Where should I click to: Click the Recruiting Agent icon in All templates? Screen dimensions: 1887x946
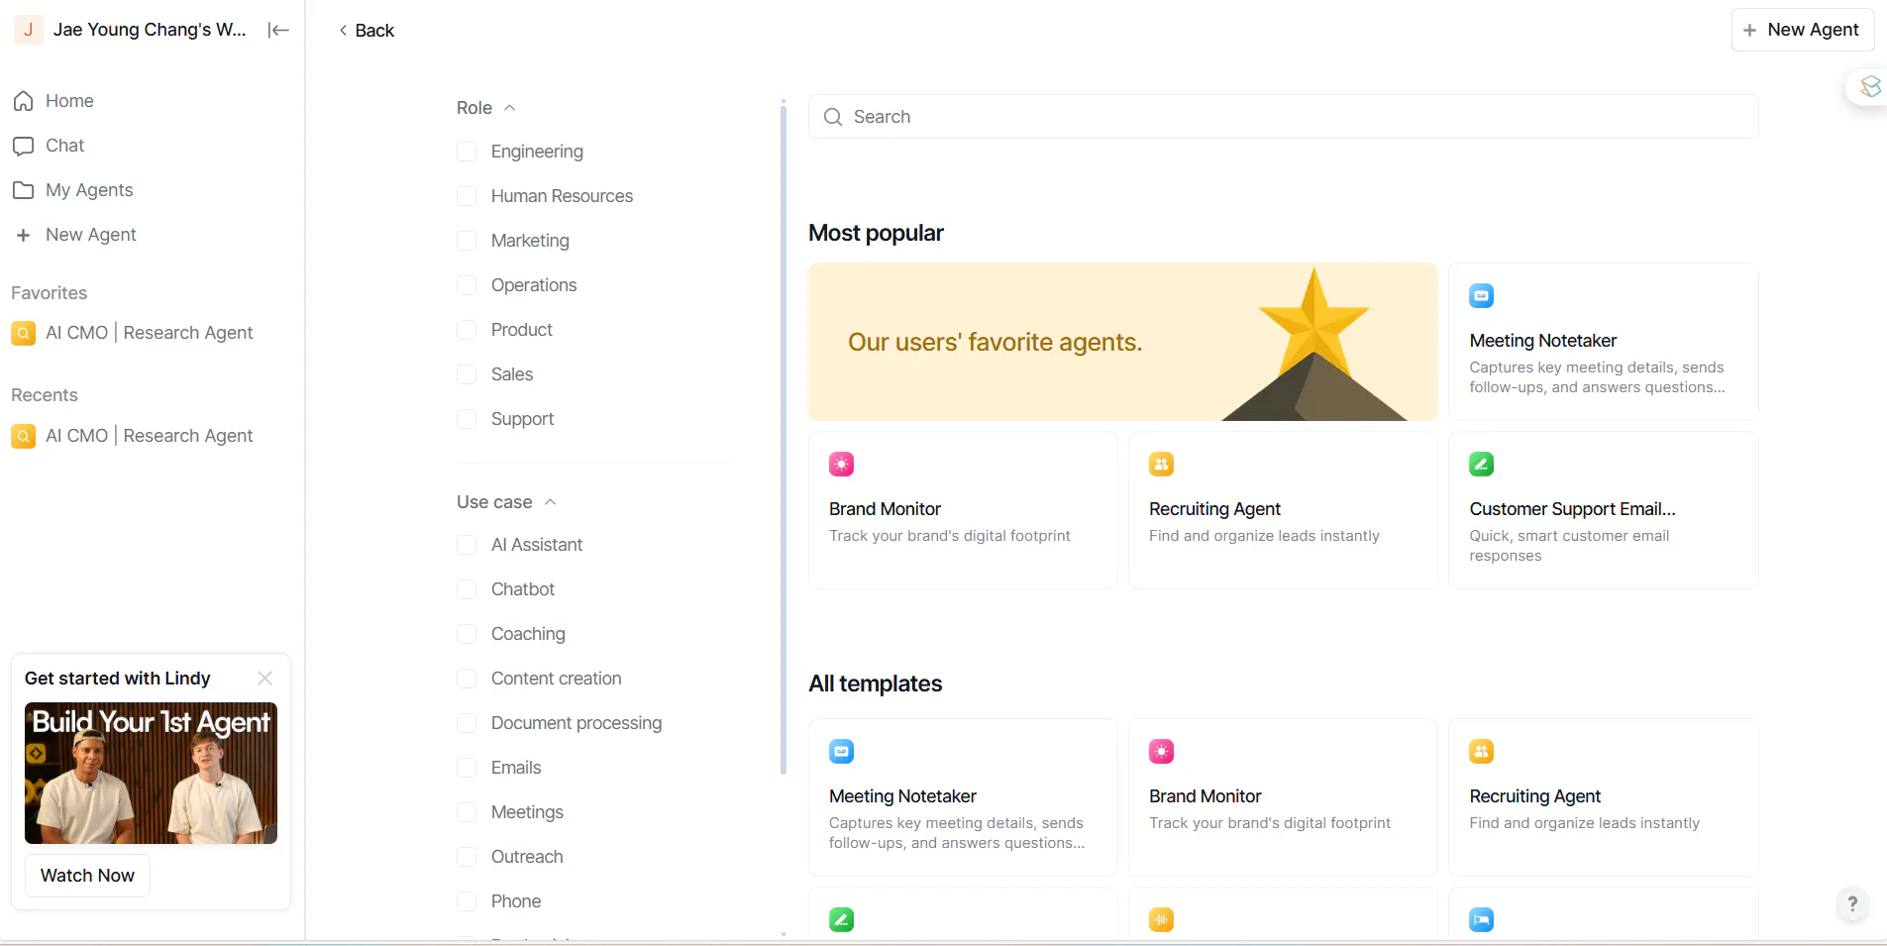point(1482,751)
